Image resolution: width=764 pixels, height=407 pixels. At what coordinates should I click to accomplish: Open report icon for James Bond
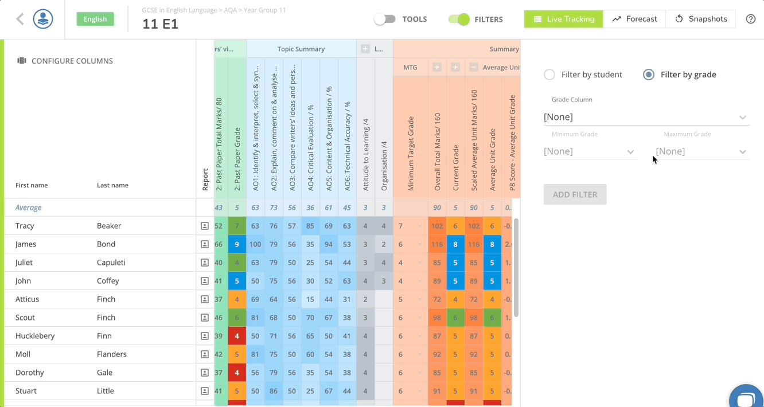205,244
